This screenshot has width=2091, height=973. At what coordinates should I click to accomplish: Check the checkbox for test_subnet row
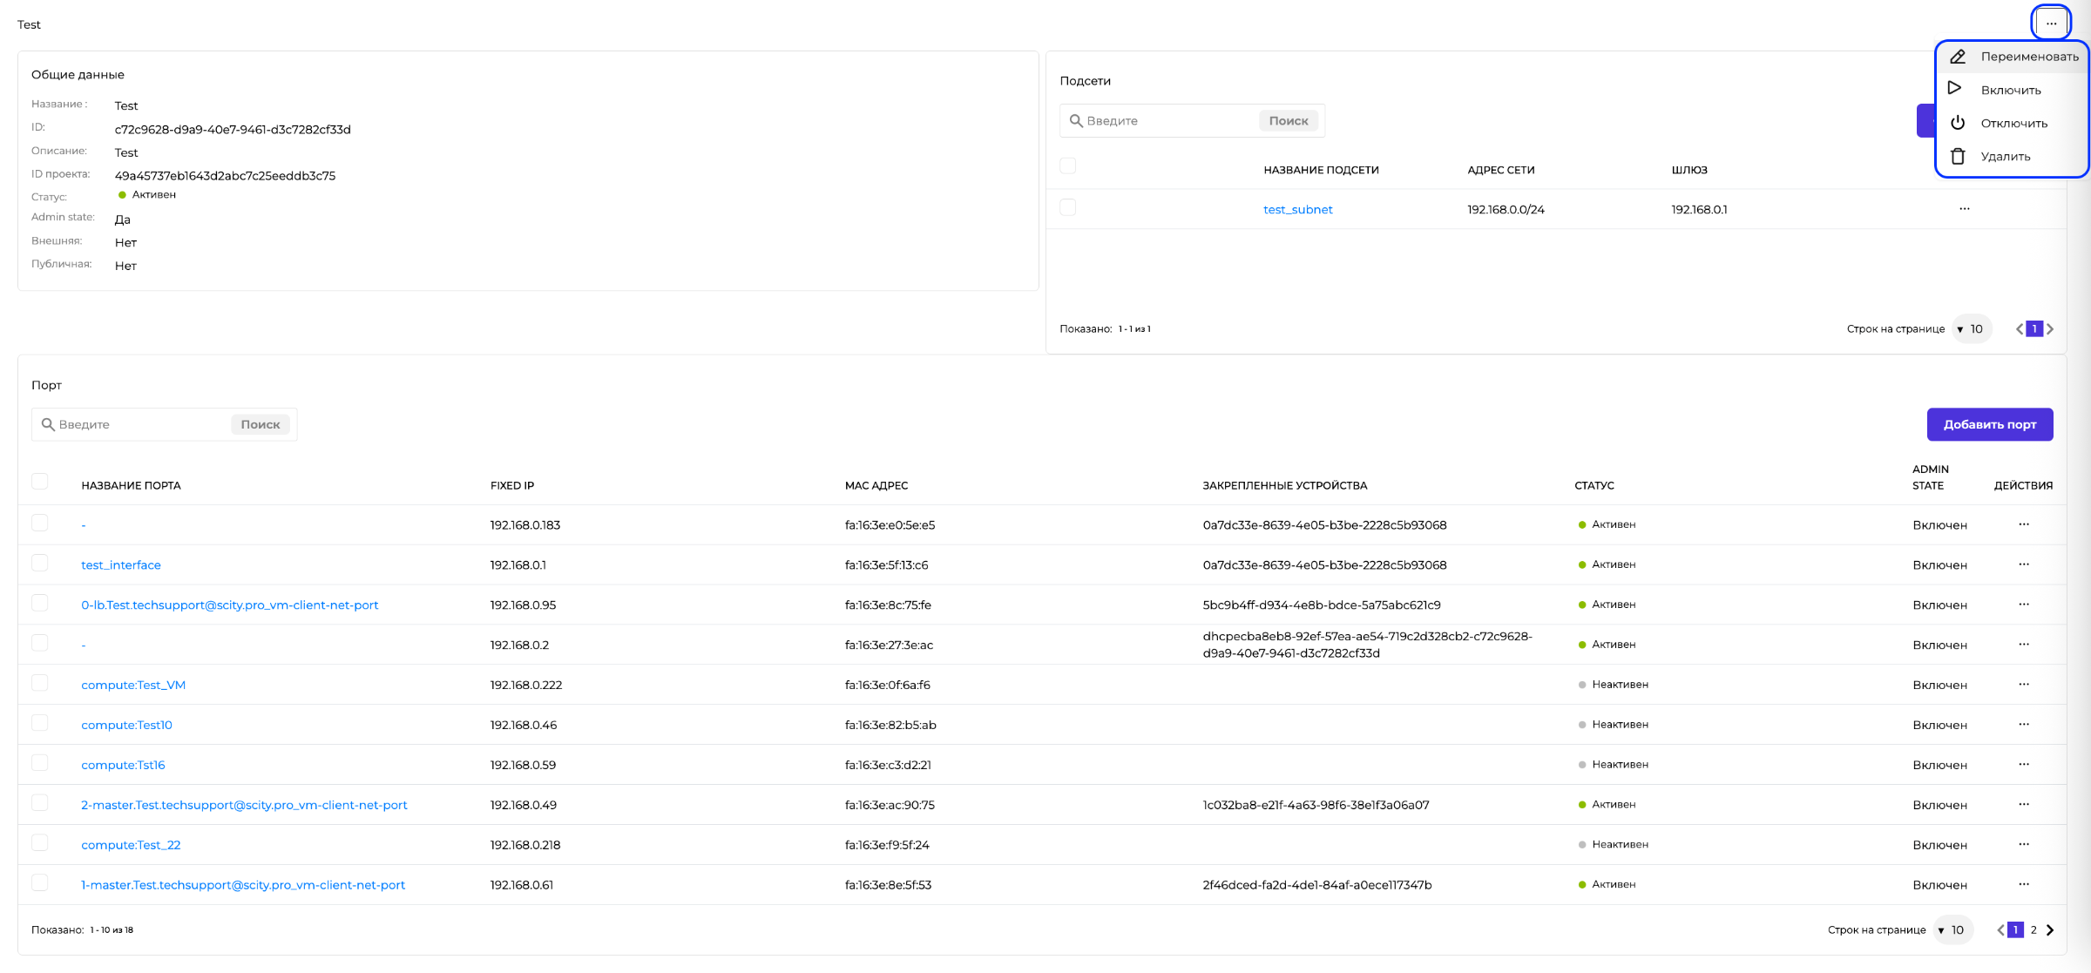click(1068, 207)
